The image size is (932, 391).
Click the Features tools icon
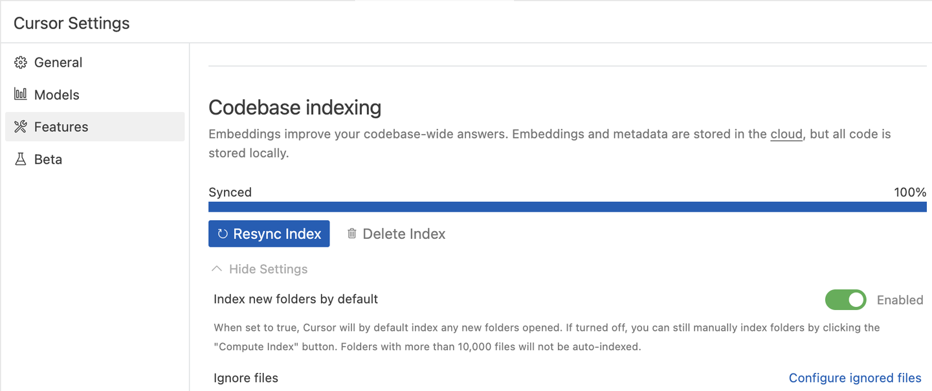pyautogui.click(x=21, y=127)
